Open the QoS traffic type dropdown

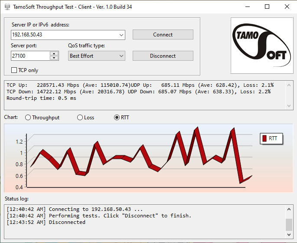121,56
